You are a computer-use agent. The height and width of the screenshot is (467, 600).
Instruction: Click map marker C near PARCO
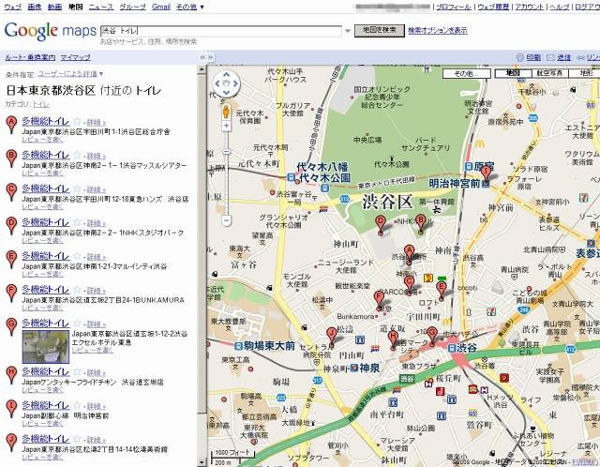point(409,285)
